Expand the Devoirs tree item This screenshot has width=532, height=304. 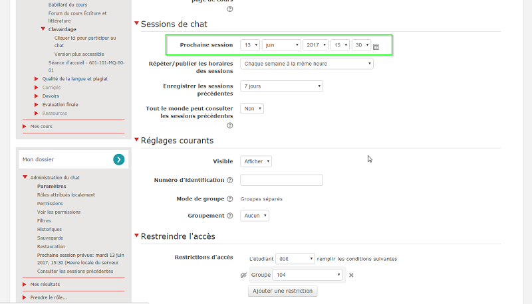coord(37,96)
